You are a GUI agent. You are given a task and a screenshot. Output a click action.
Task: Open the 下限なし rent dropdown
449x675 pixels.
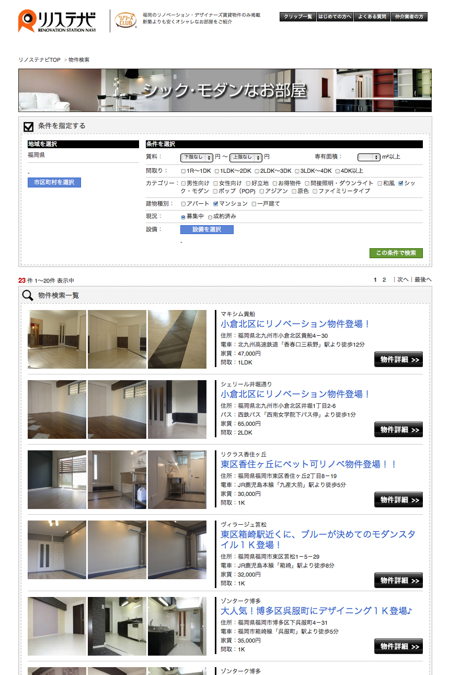point(197,157)
